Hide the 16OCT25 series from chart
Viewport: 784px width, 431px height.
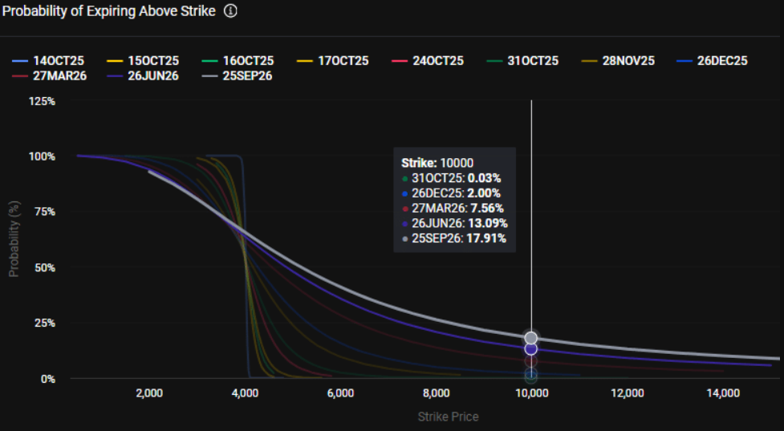238,60
